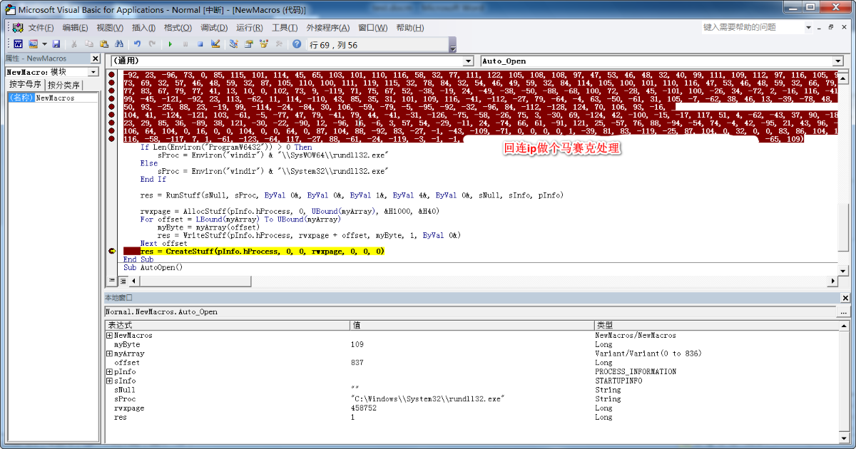Click the Break pause icon

[185, 44]
